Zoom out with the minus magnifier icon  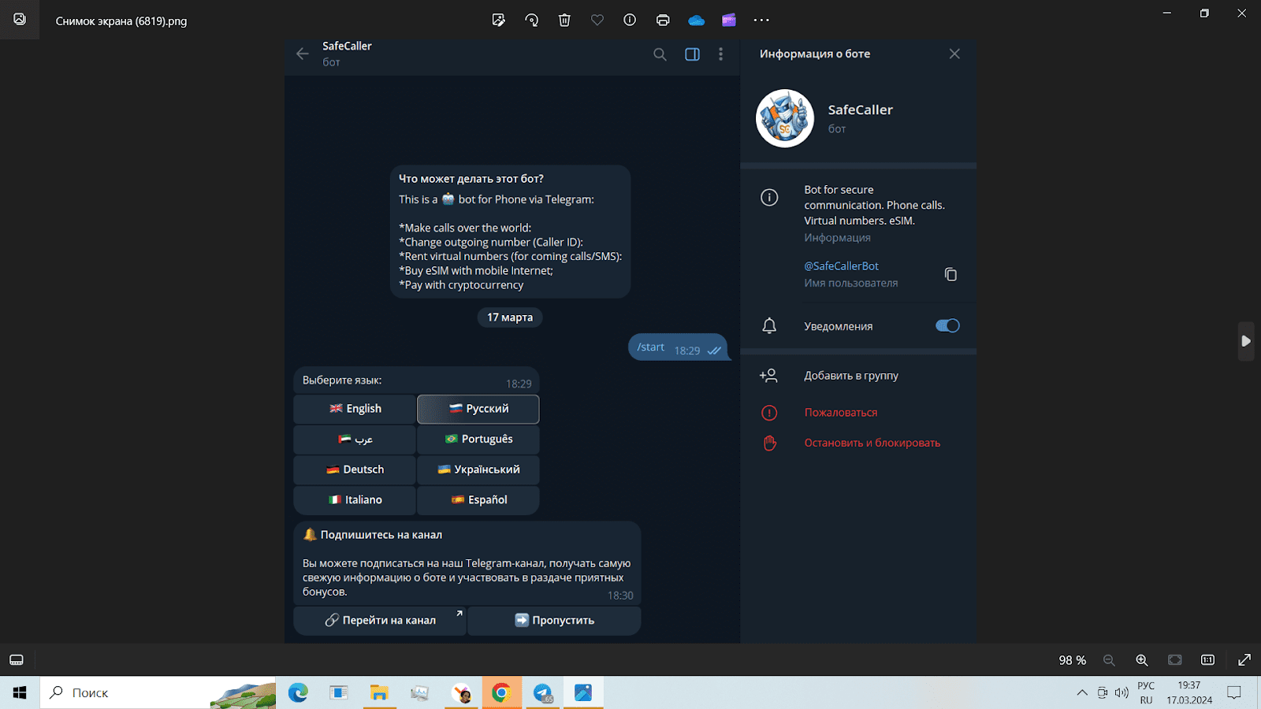(x=1109, y=660)
